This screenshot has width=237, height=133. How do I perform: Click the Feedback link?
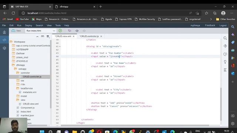(x=210, y=25)
